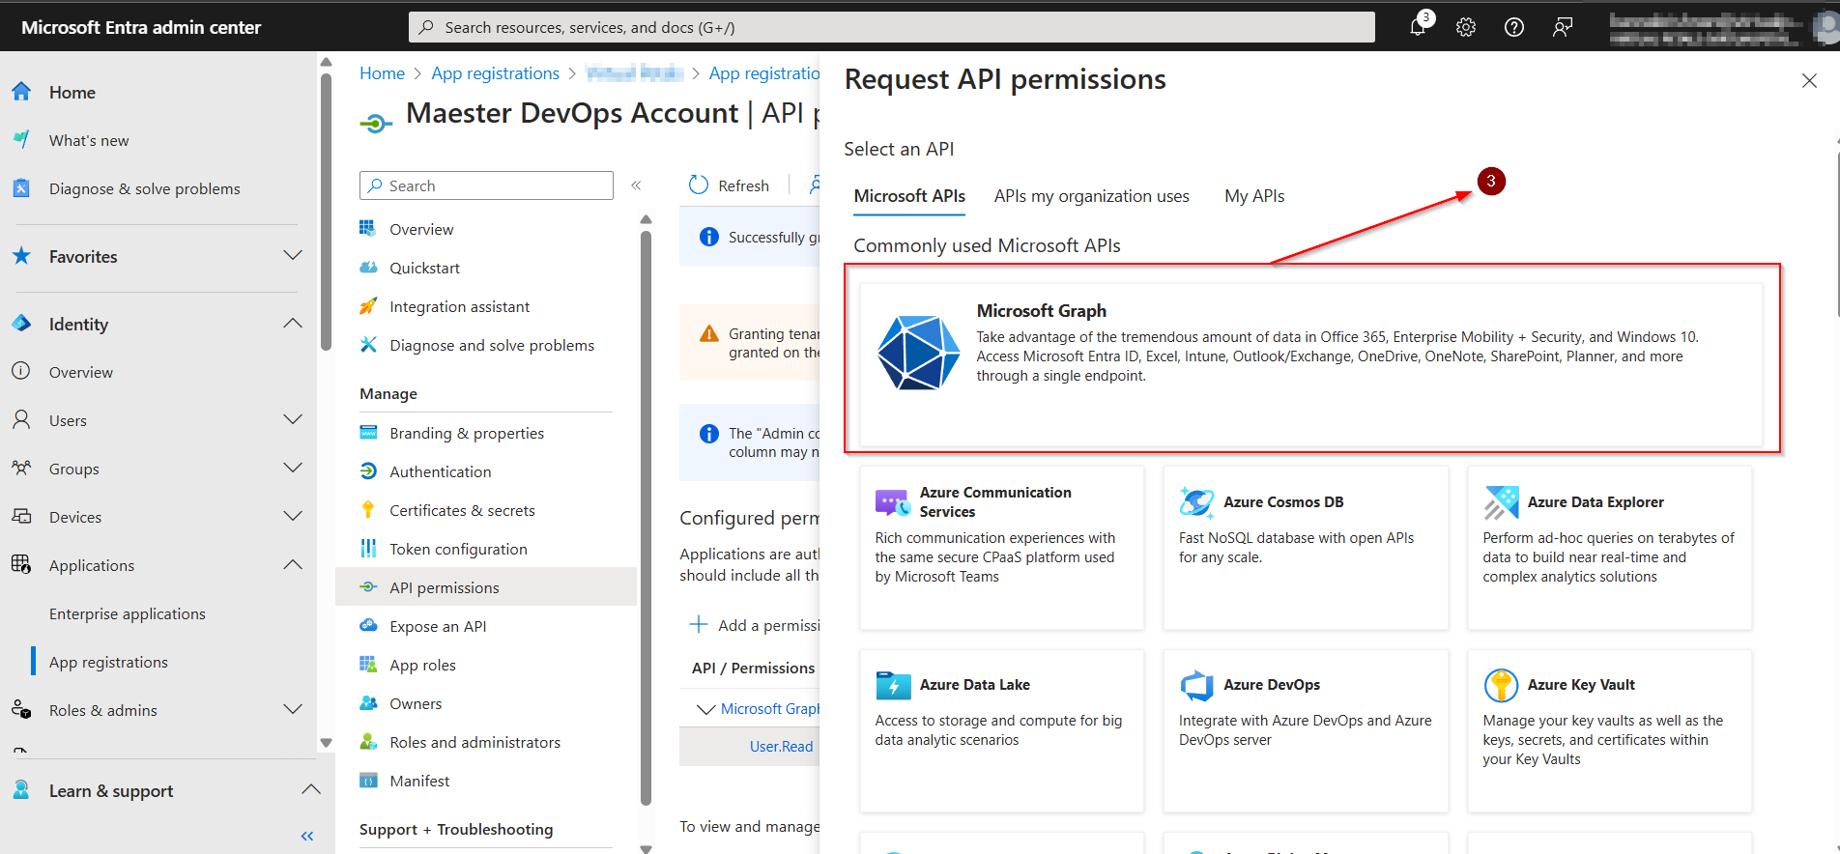Select the Azure Data Explorer card

click(1609, 548)
